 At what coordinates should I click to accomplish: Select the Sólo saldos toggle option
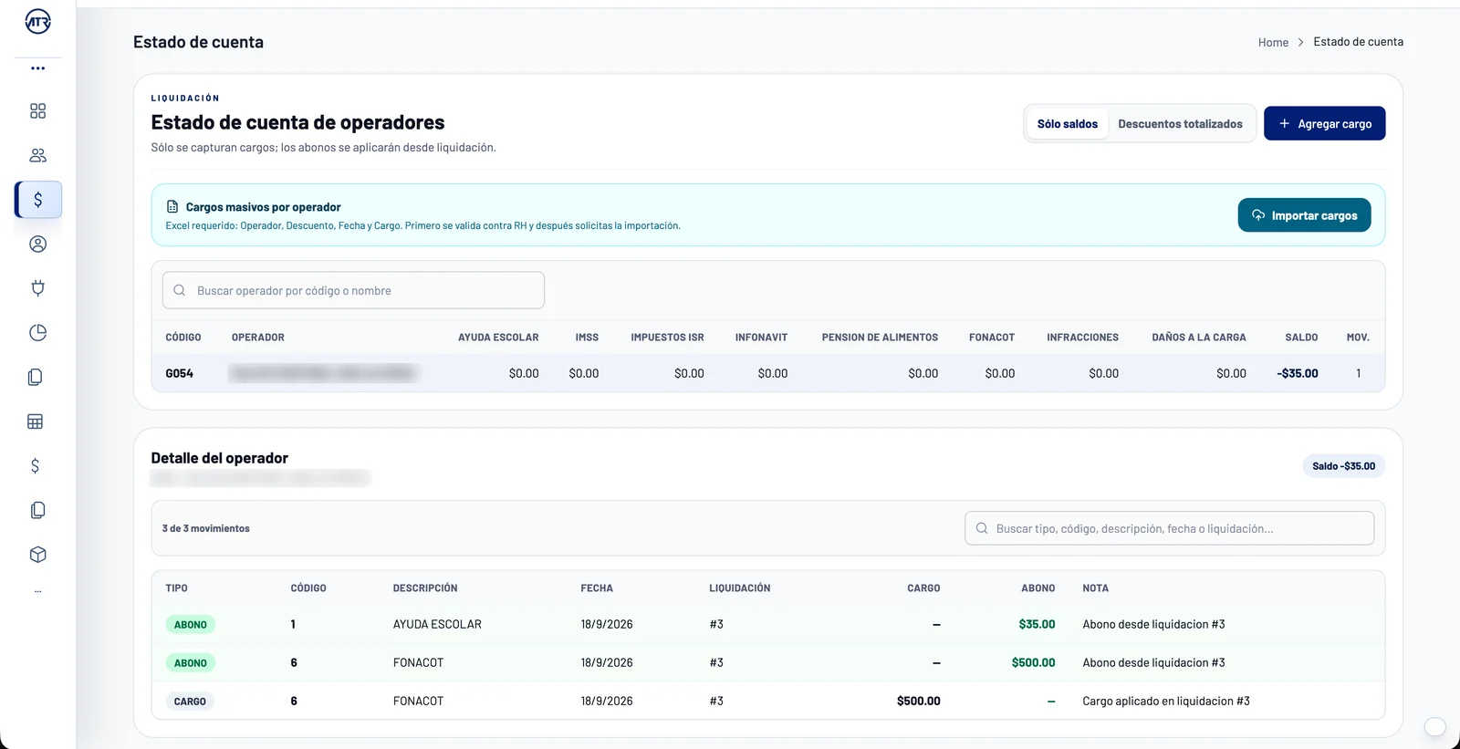[1068, 124]
